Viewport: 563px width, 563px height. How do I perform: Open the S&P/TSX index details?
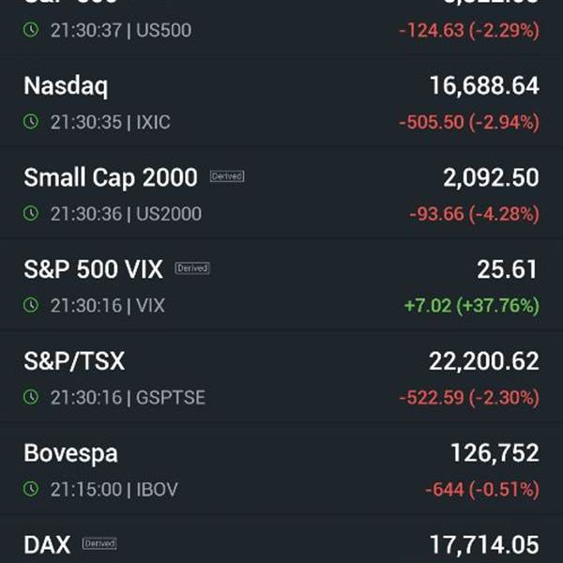281,378
